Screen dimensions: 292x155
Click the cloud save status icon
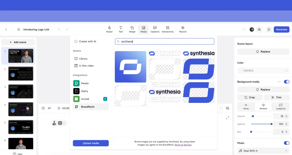[244, 29]
